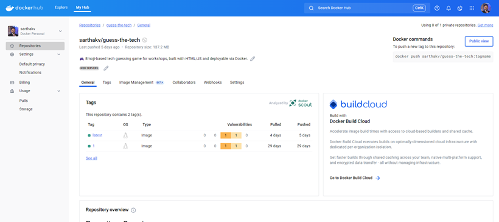This screenshot has width=499, height=222.
Task: Switch to the Collaborators tab
Action: 184,82
